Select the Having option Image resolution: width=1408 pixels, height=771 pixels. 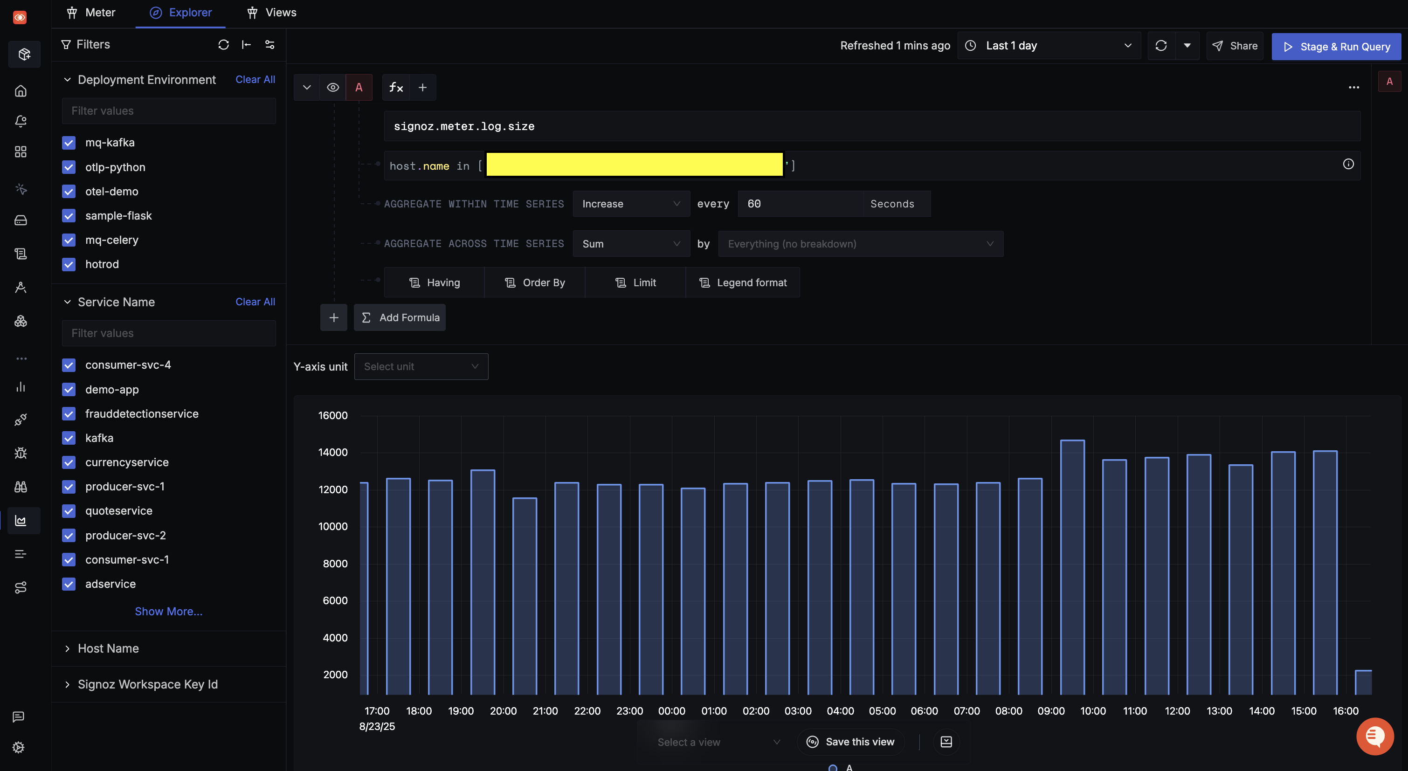(x=434, y=282)
